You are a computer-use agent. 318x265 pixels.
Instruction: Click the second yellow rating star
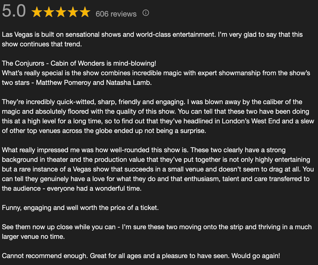coord(49,13)
